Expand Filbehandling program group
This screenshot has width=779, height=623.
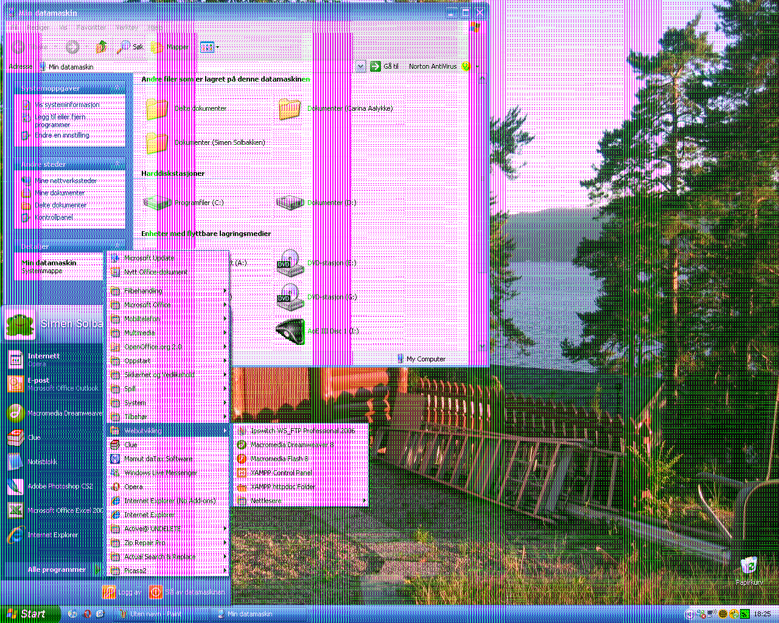click(x=169, y=291)
